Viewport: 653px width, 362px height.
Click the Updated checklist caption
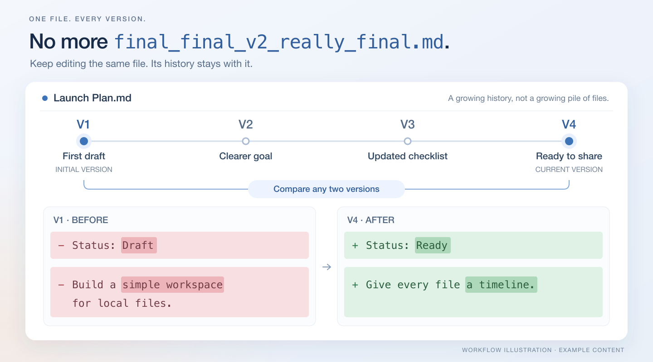pyautogui.click(x=408, y=156)
